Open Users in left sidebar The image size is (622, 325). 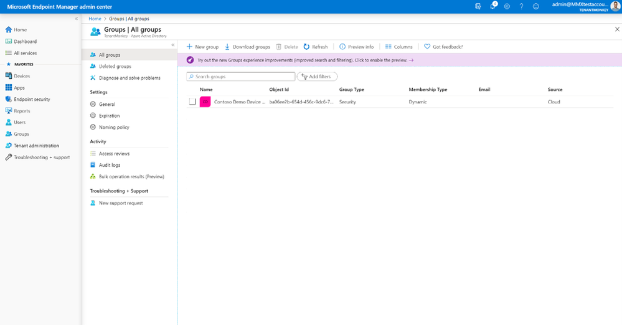(19, 122)
